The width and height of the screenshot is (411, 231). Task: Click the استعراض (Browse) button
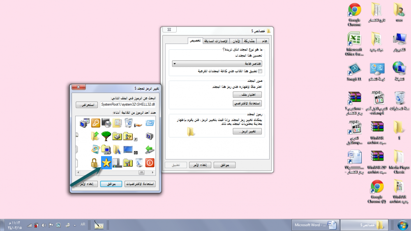tap(87, 105)
